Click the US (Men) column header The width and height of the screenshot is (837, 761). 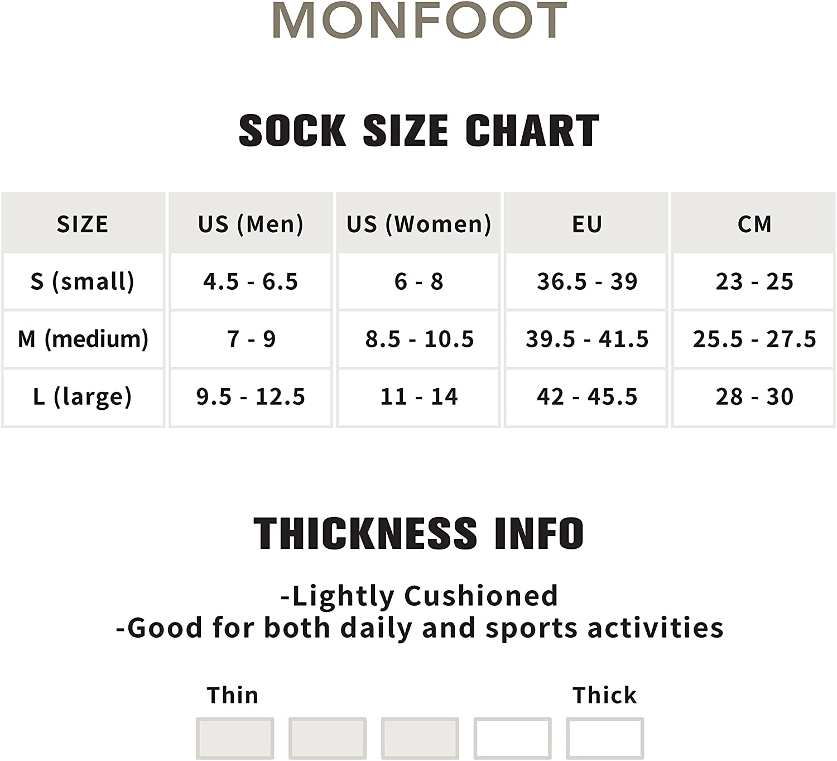point(251,224)
